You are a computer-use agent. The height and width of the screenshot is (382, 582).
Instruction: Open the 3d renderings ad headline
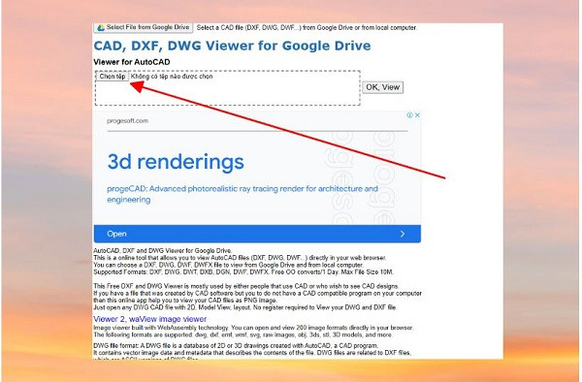pyautogui.click(x=176, y=162)
